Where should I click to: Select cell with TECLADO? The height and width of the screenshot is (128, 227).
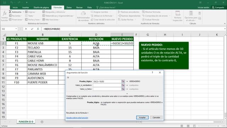(x=43, y=48)
